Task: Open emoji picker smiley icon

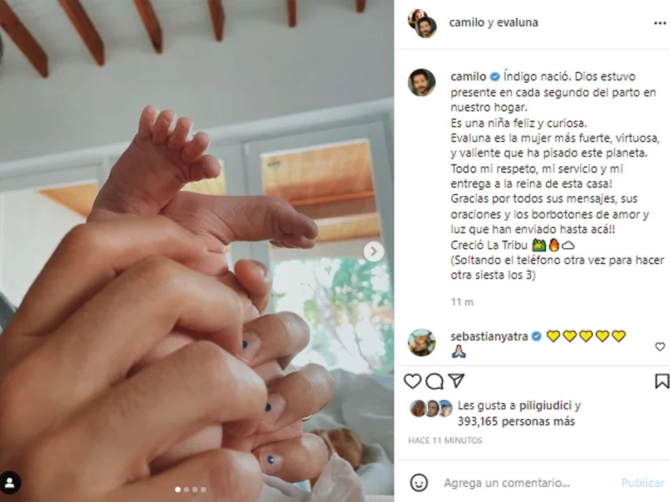Action: (419, 482)
